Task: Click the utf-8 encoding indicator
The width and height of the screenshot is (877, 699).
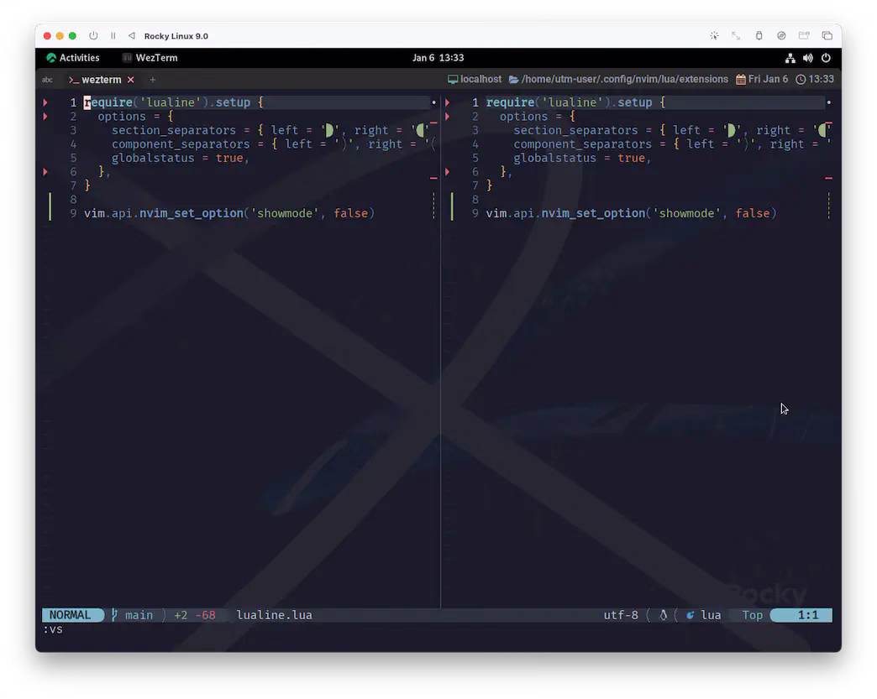Action: click(x=620, y=614)
